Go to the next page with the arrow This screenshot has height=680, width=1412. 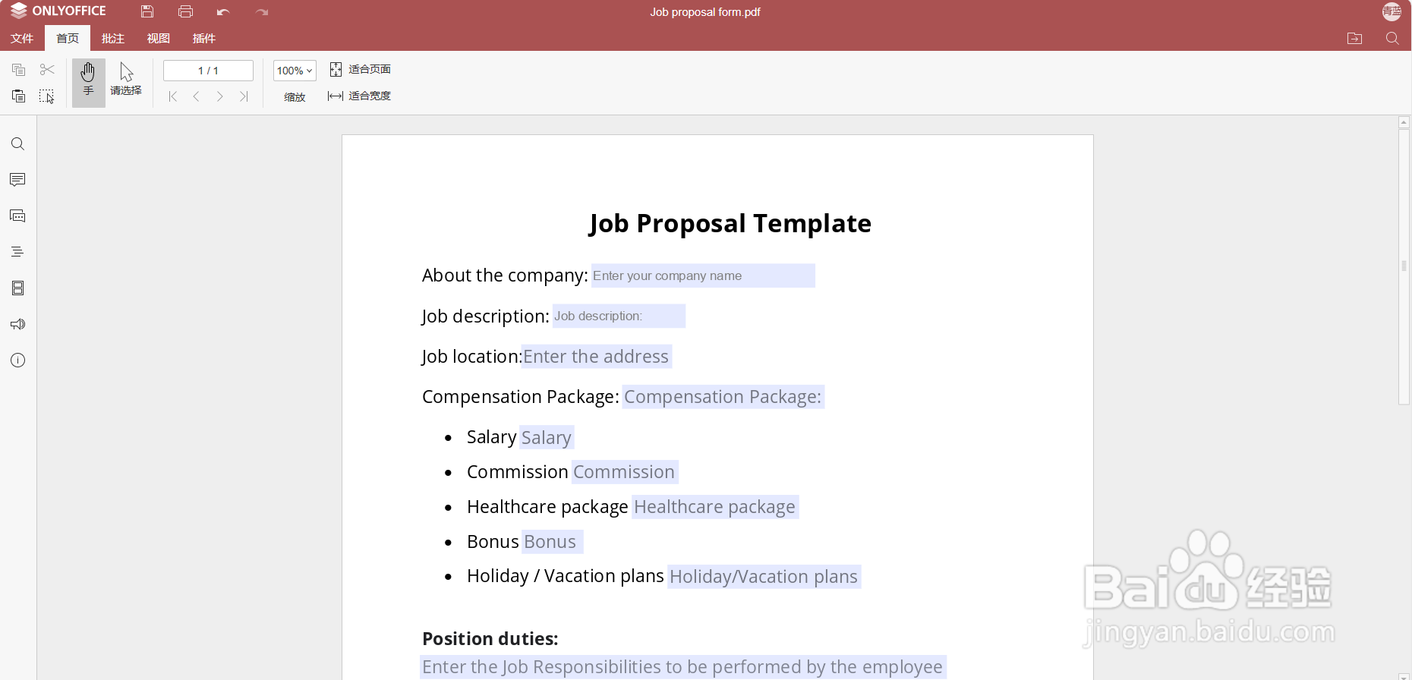coord(220,96)
